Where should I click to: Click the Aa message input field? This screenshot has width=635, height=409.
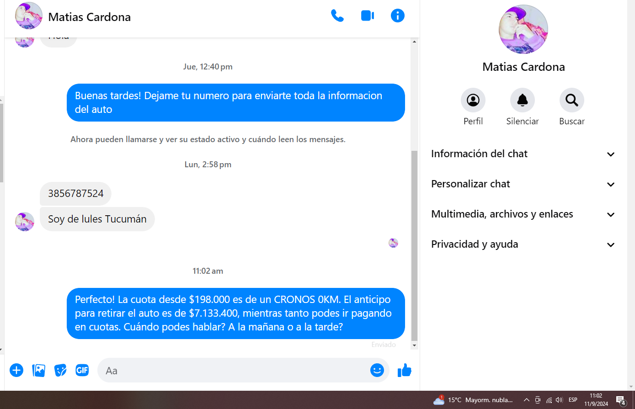[233, 371]
